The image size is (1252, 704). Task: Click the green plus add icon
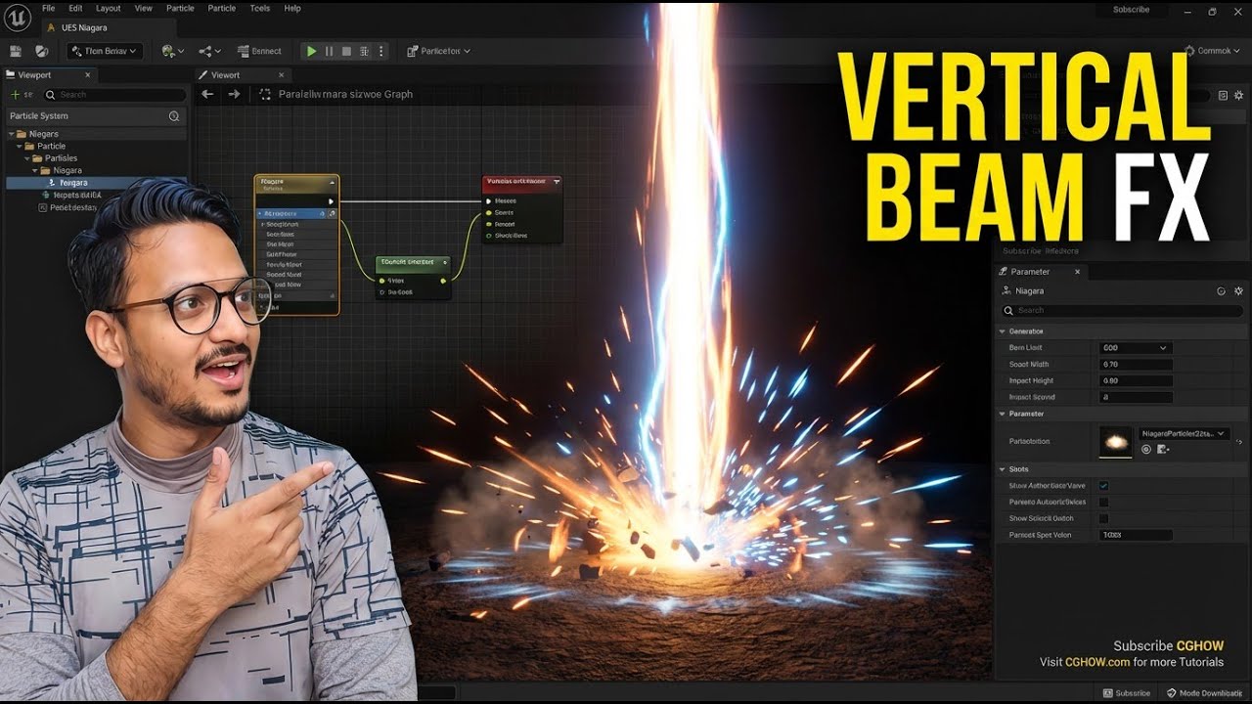16,95
